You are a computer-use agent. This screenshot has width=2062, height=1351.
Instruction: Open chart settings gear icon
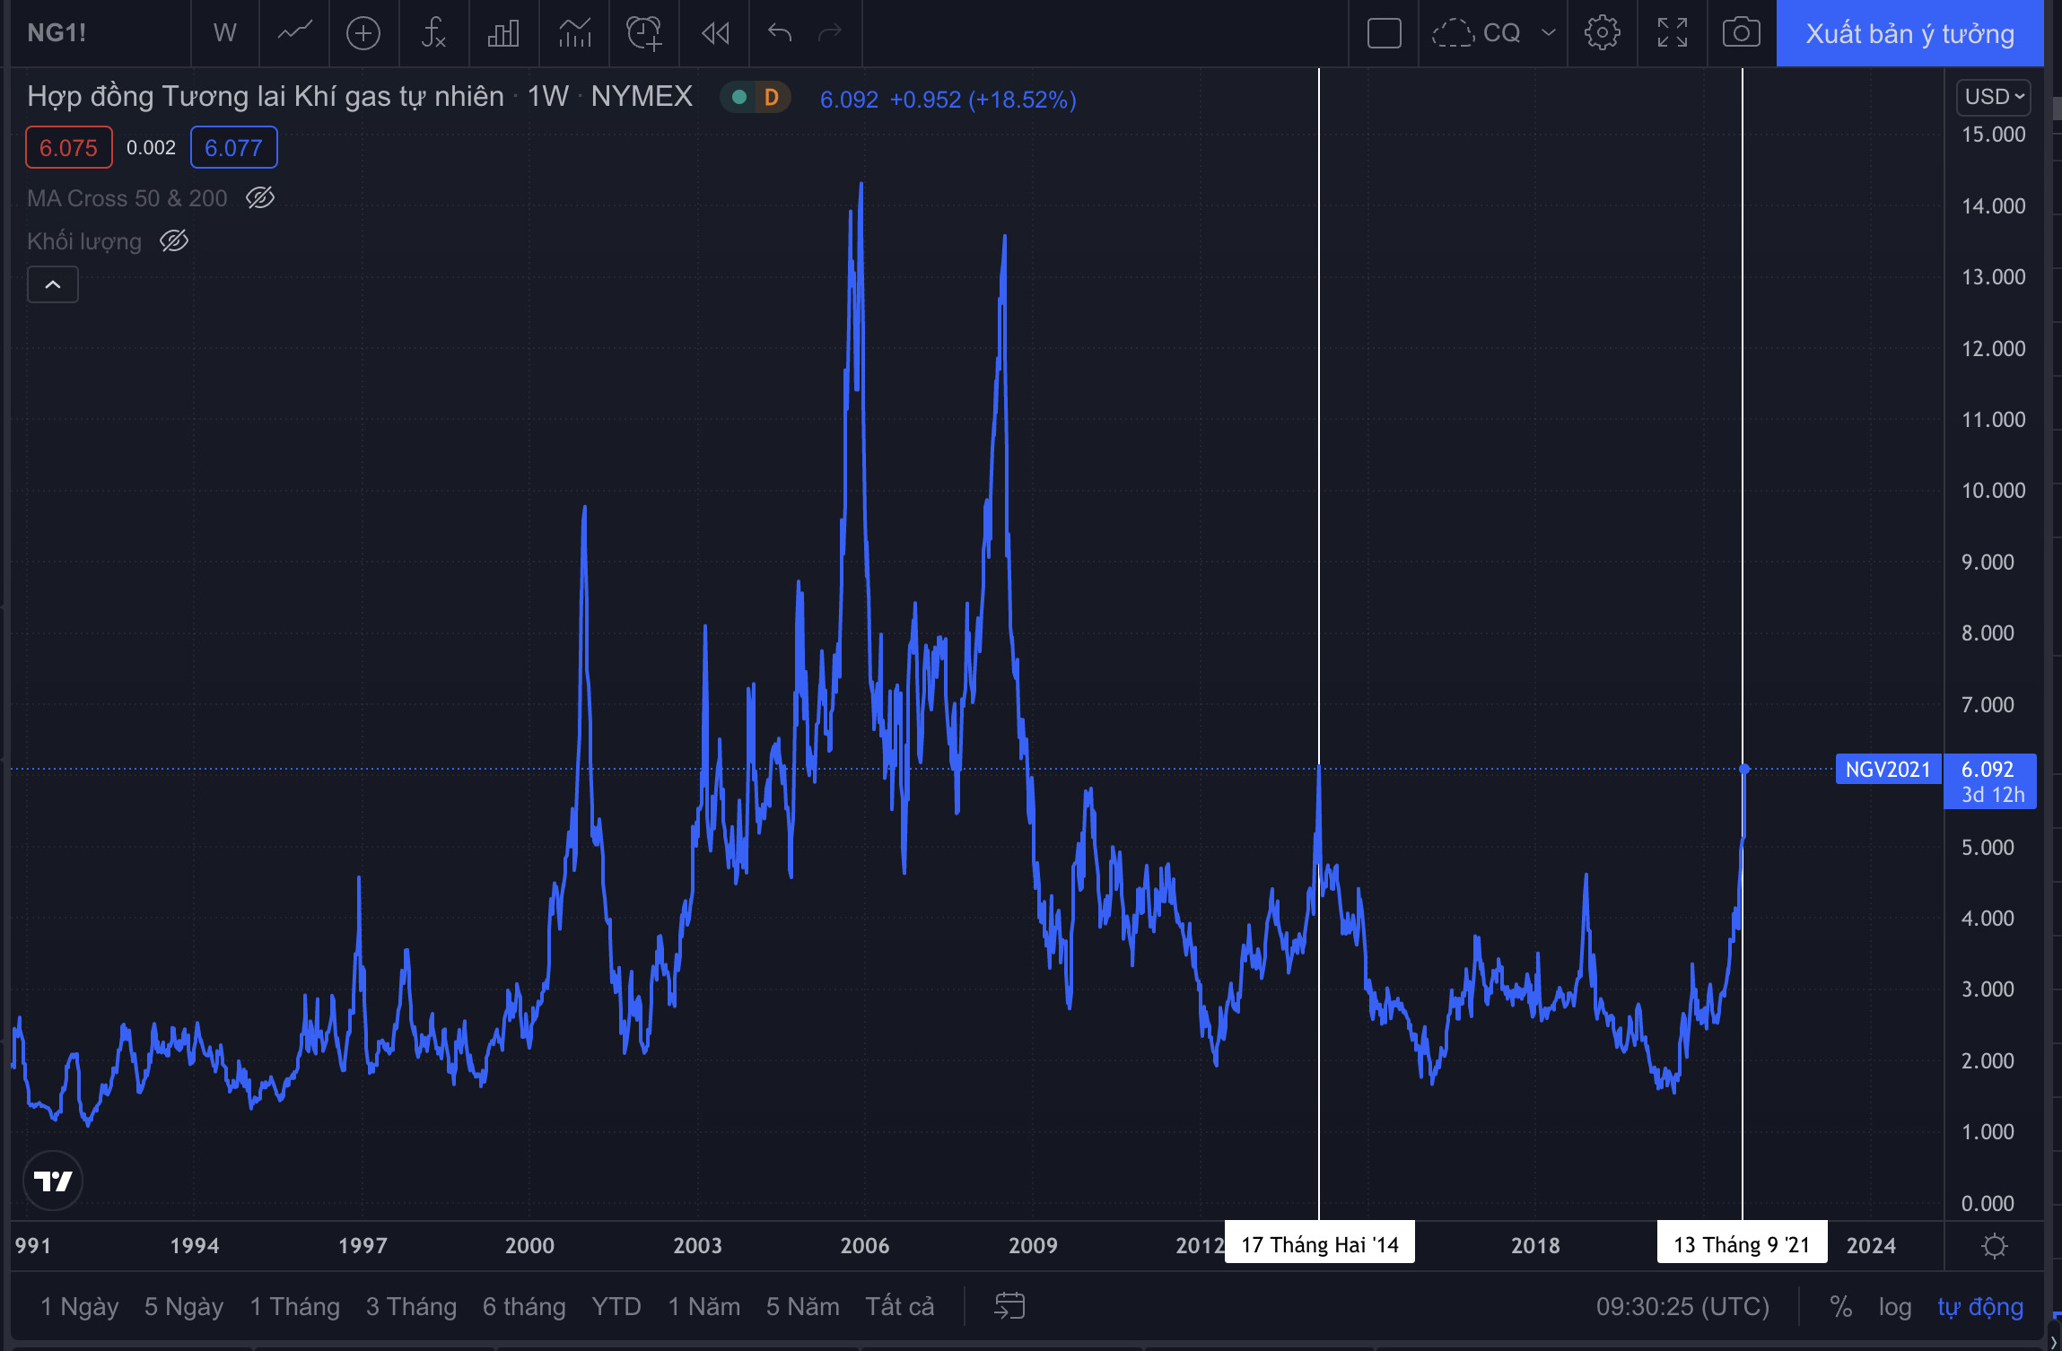point(1602,33)
